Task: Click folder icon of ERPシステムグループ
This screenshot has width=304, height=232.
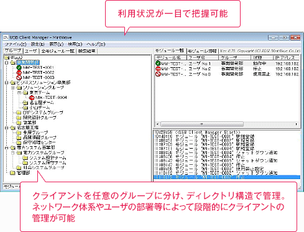Action: point(19,113)
